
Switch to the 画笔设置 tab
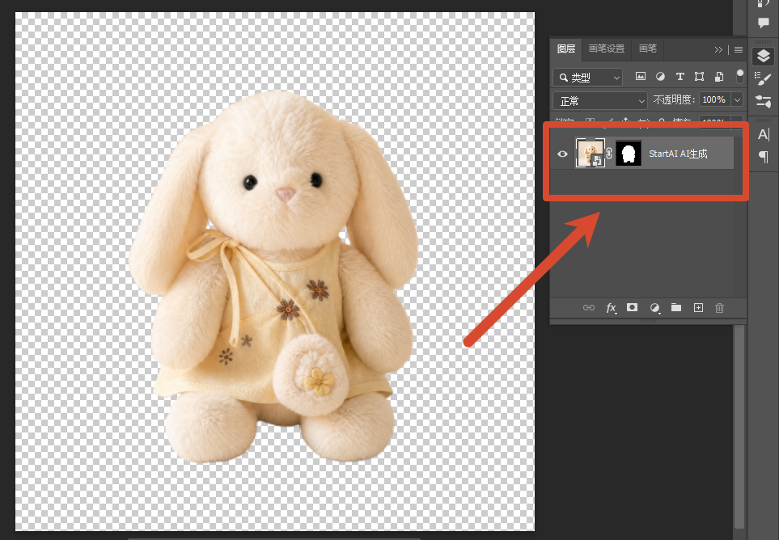pos(606,49)
